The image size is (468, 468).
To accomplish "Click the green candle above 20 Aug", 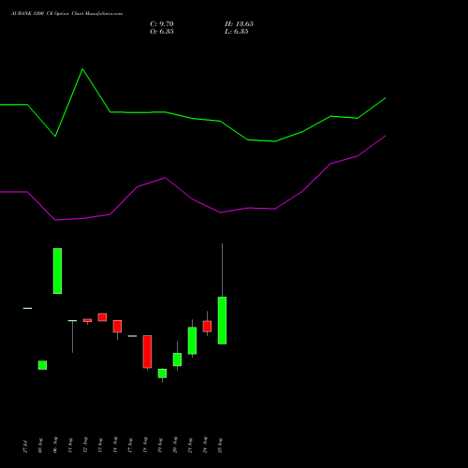I will click(x=177, y=359).
